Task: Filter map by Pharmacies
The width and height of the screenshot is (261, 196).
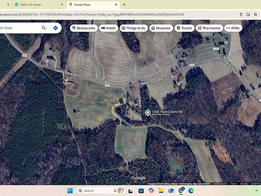Action: 209,28
